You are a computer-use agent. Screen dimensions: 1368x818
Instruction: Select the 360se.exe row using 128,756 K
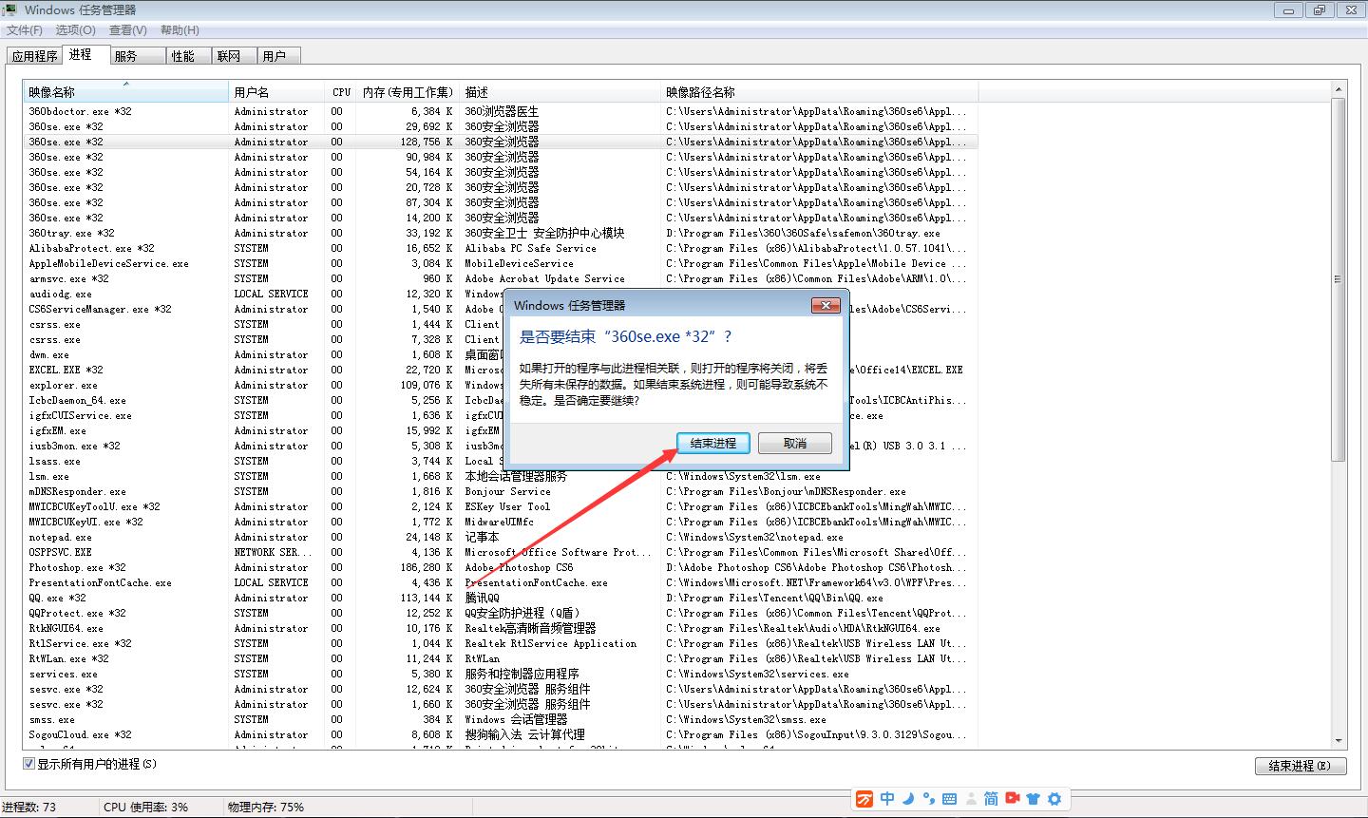(x=501, y=142)
